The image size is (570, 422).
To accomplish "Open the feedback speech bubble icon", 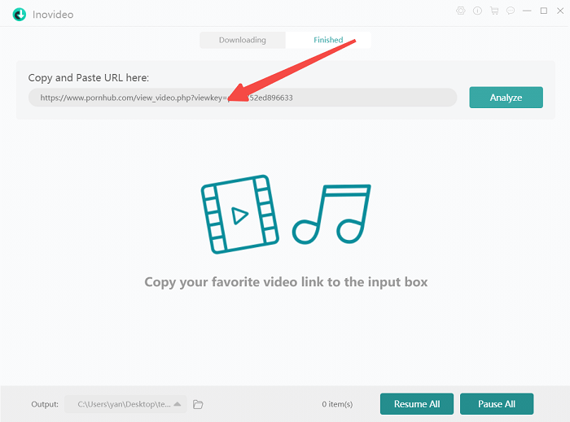I will (x=511, y=11).
